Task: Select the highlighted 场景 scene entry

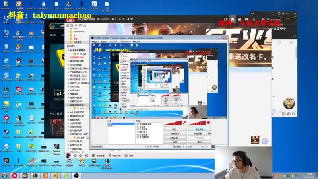Action: pos(121,124)
